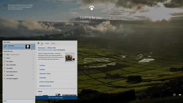This screenshot has width=183, height=103.
Task: Click the Alienware alien head logo thumbnail
Action: 28,47
